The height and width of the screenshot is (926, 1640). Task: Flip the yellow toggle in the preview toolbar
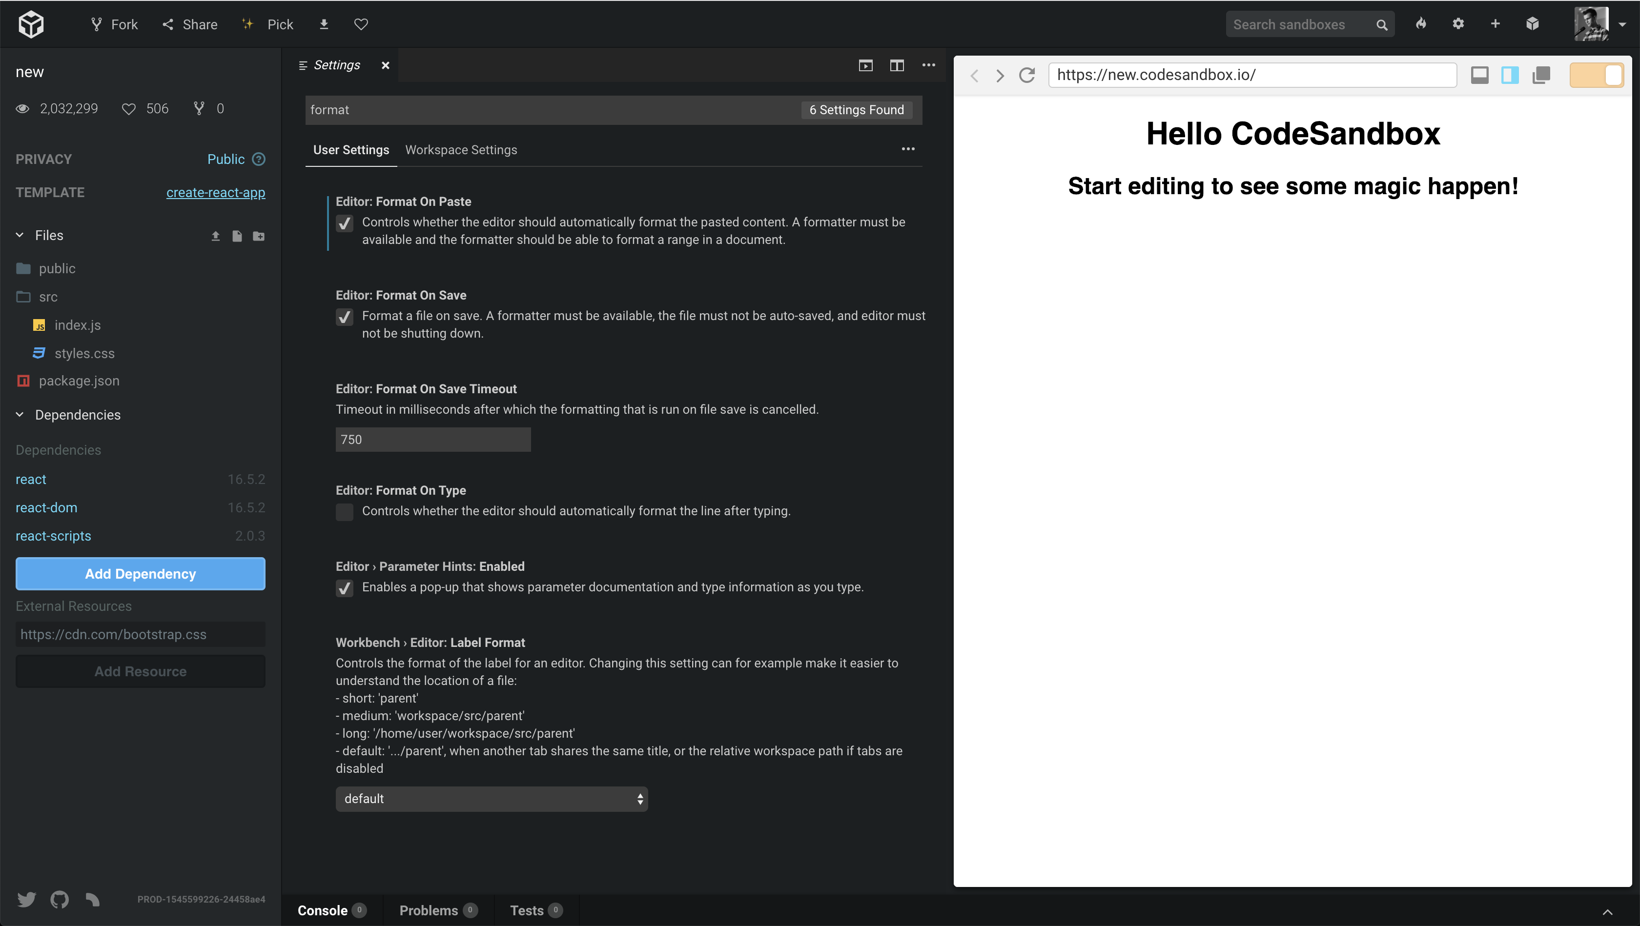(x=1597, y=75)
